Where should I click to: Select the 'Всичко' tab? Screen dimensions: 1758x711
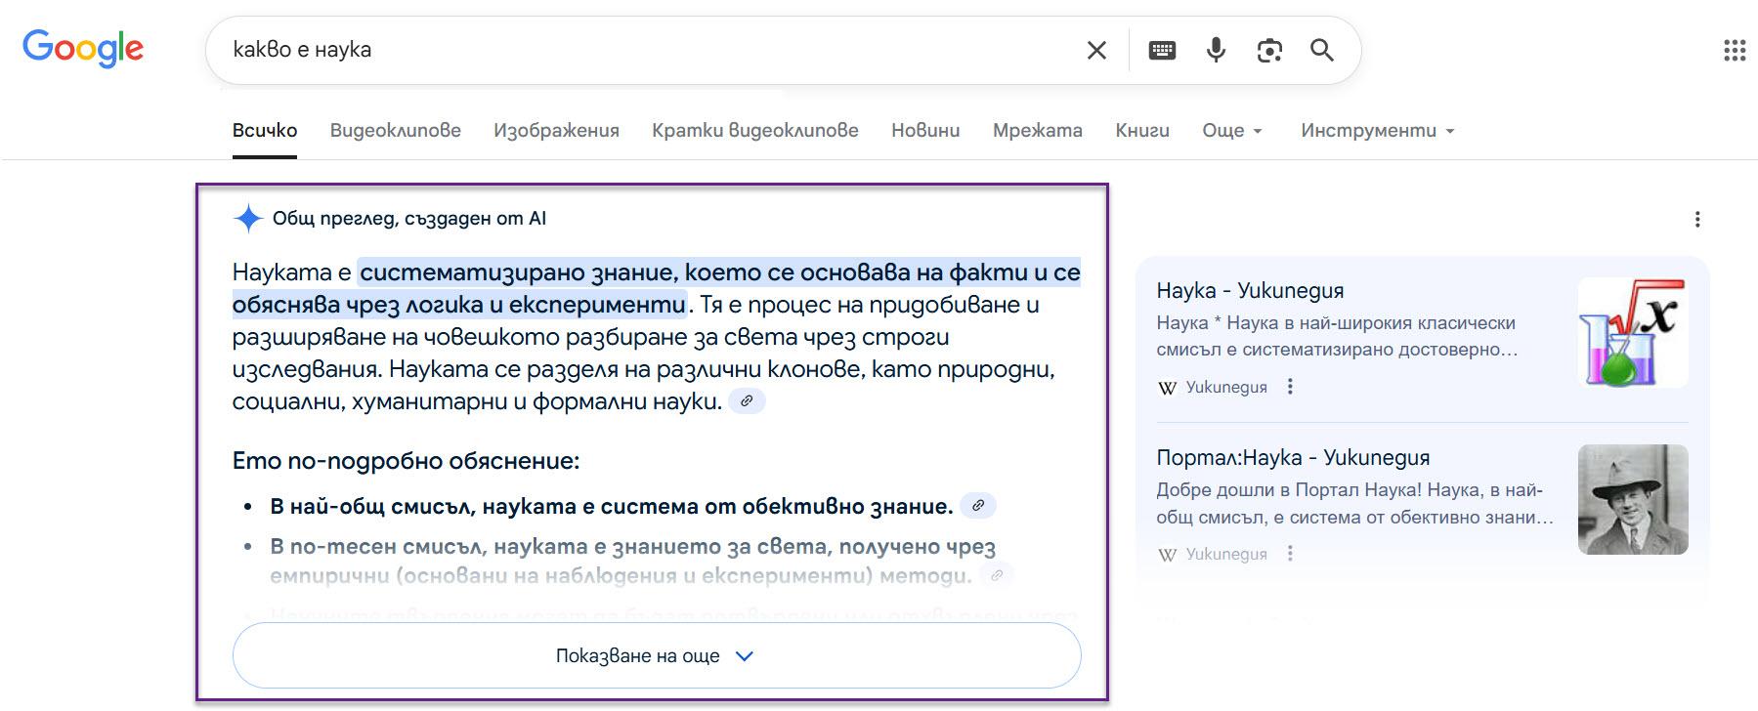coord(265,131)
